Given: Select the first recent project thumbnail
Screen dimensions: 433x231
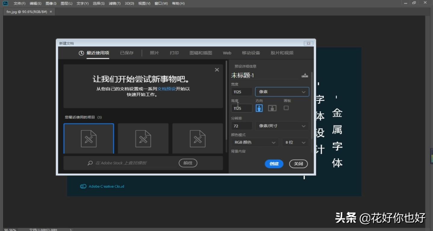Looking at the screenshot, I should 89,138.
